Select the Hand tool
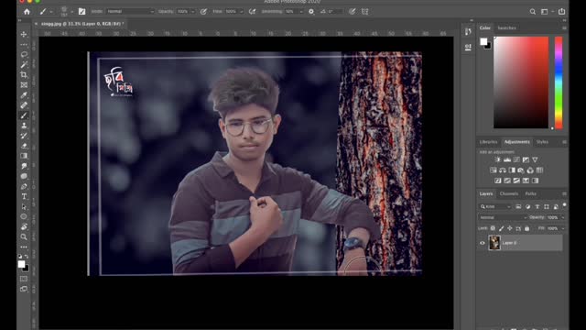 24,226
